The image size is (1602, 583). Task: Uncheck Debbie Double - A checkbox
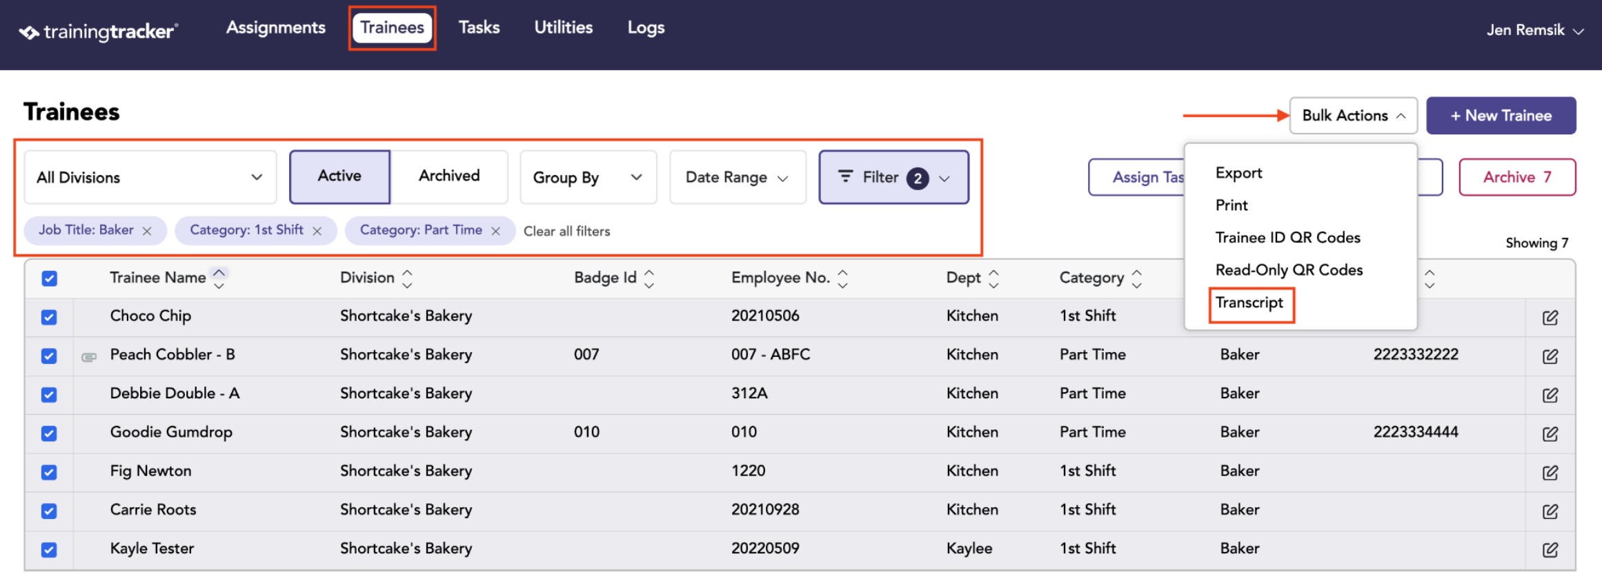pos(49,395)
